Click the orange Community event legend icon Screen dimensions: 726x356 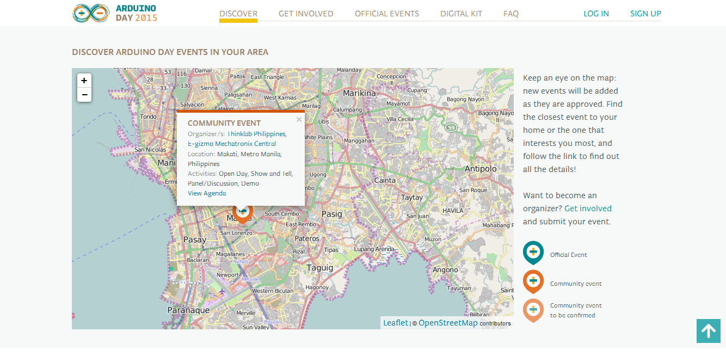533,281
